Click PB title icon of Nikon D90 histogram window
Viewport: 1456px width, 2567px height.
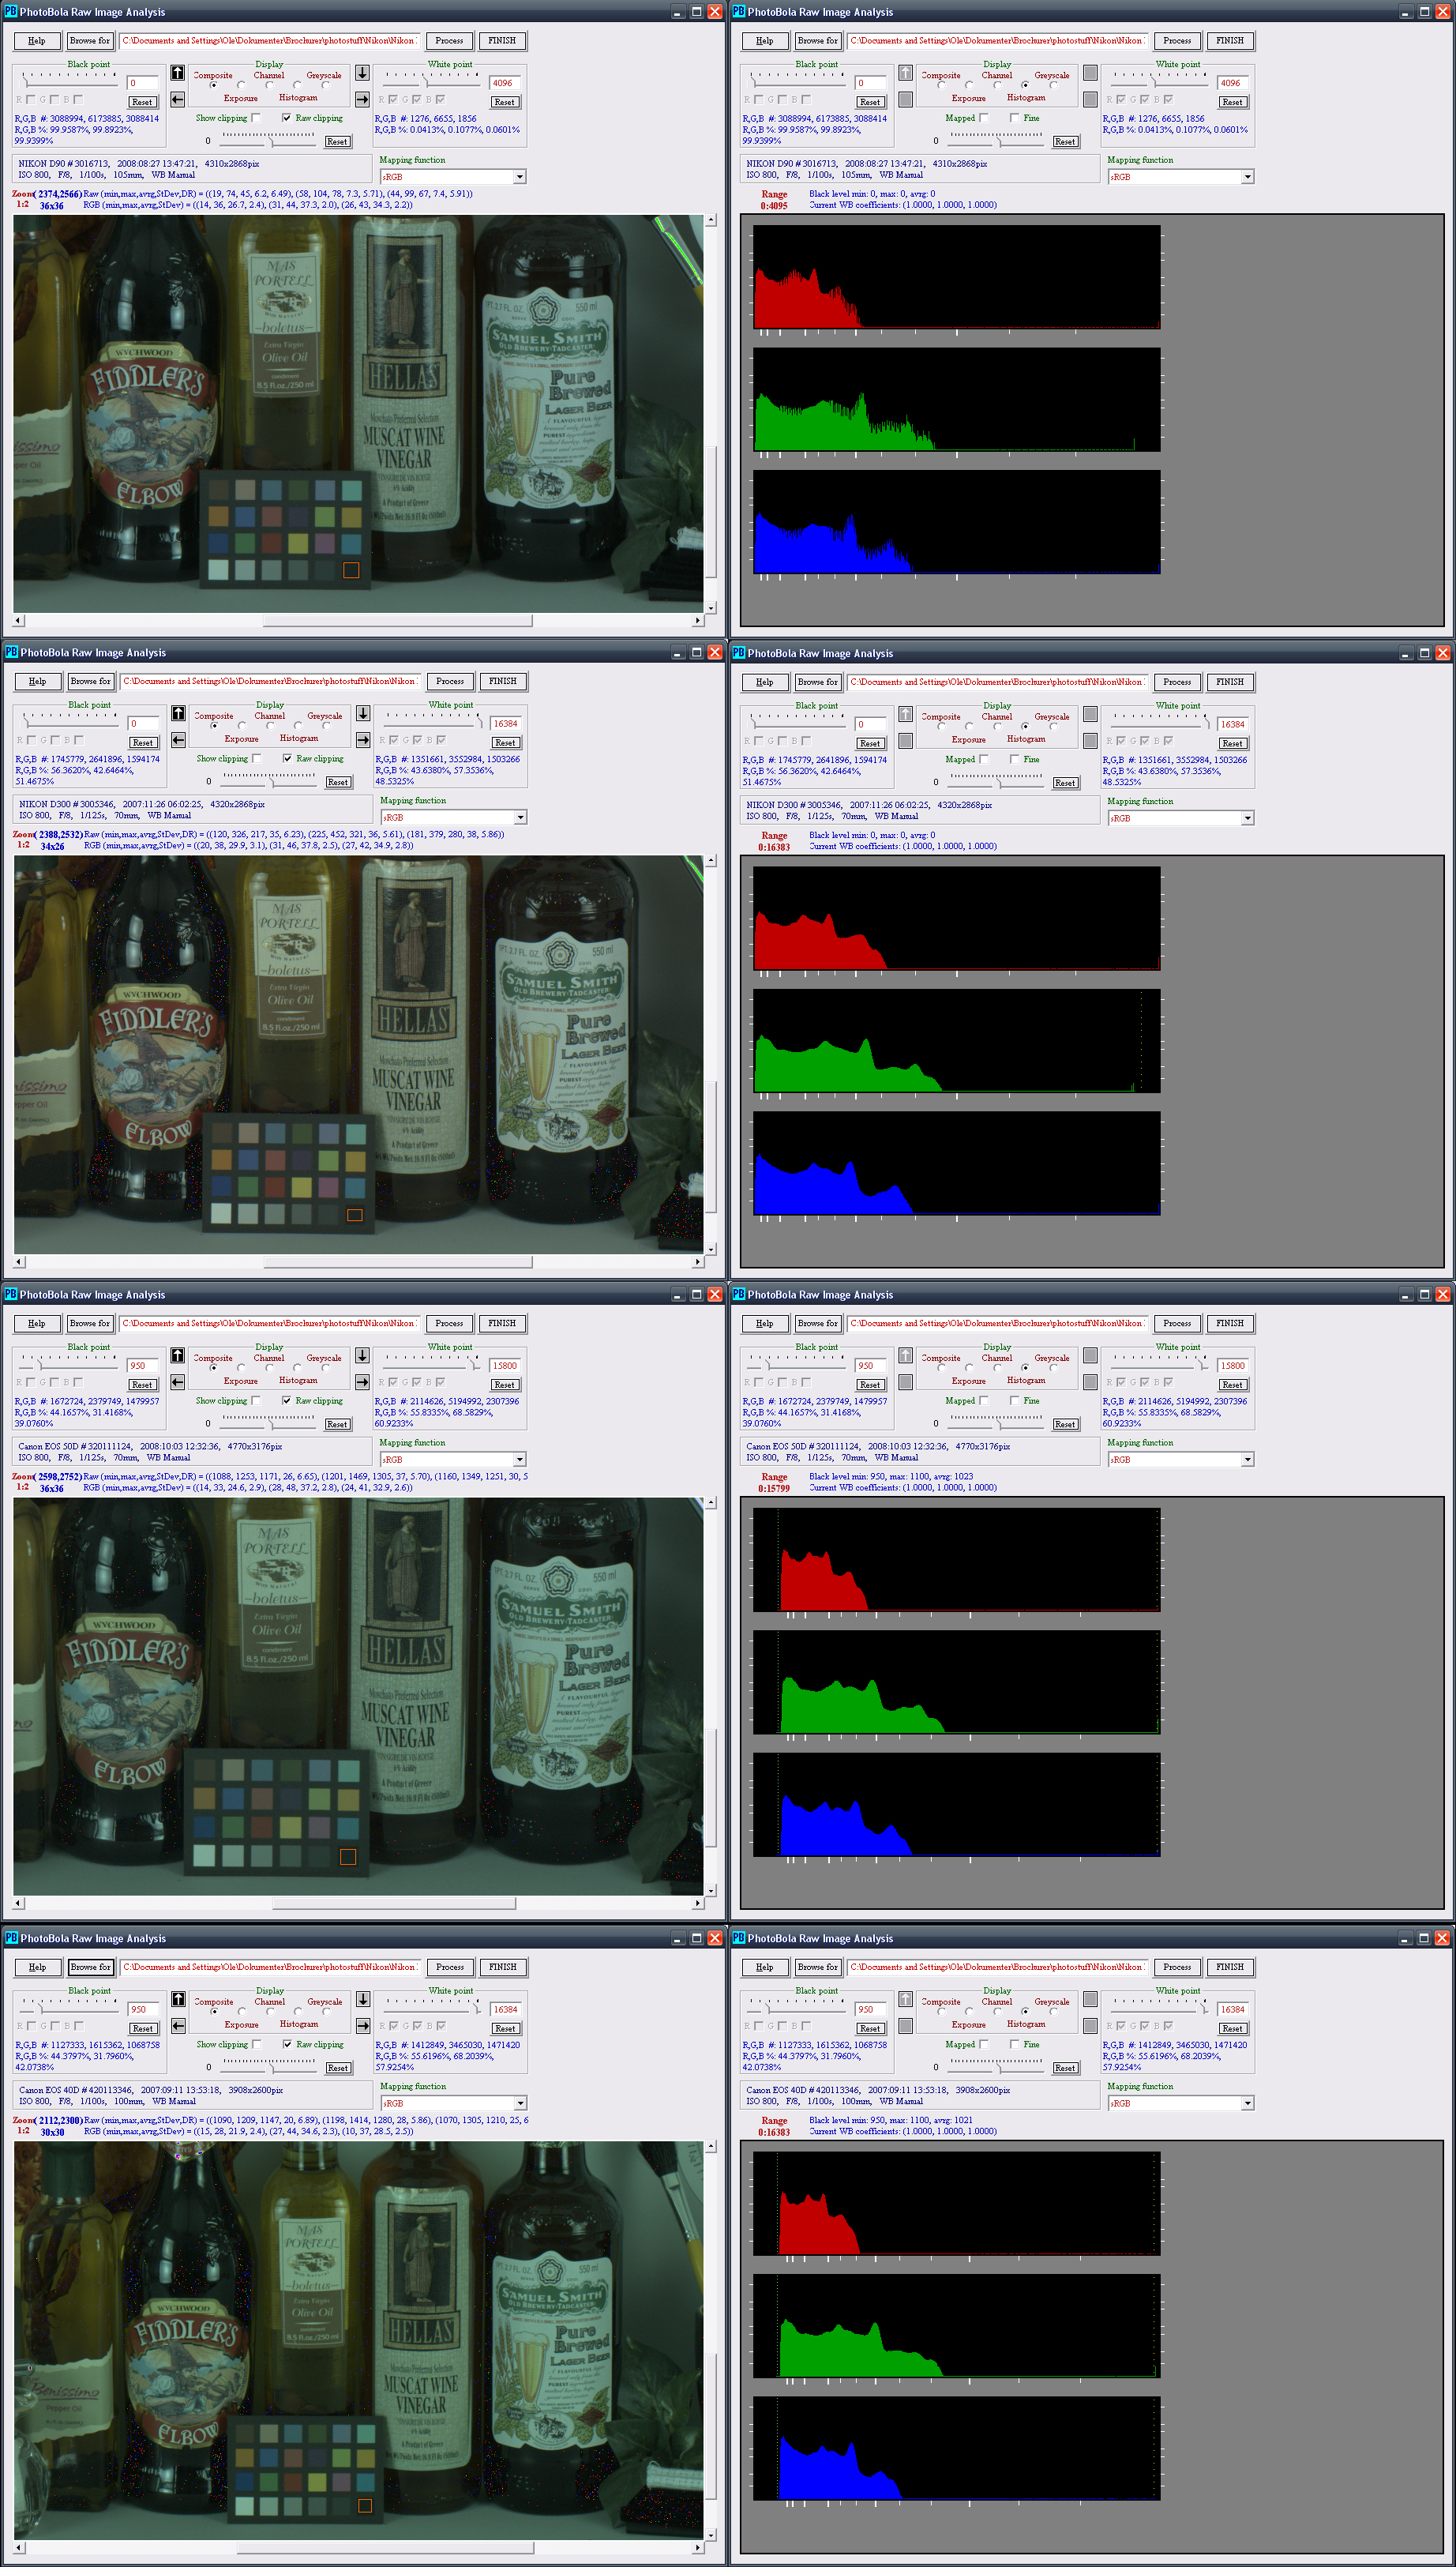739,12
